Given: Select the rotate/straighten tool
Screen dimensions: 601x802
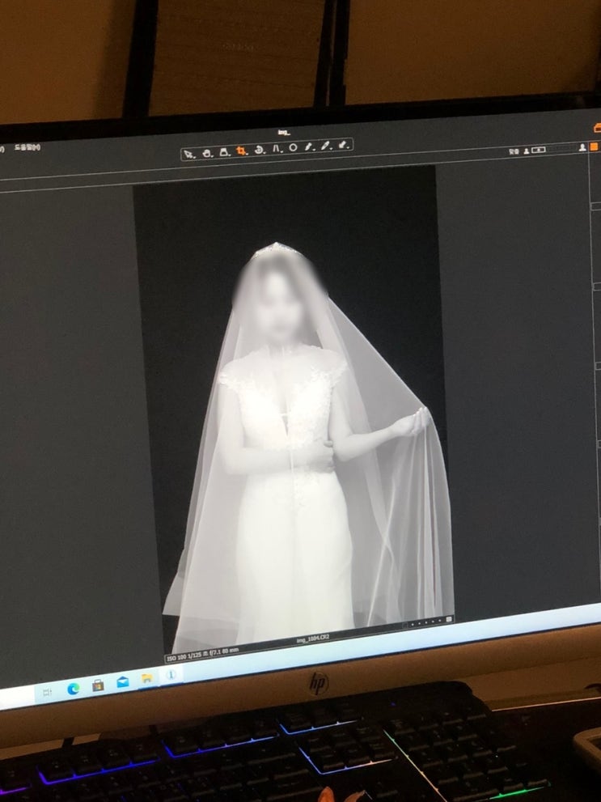Looking at the screenshot, I should click(x=260, y=150).
